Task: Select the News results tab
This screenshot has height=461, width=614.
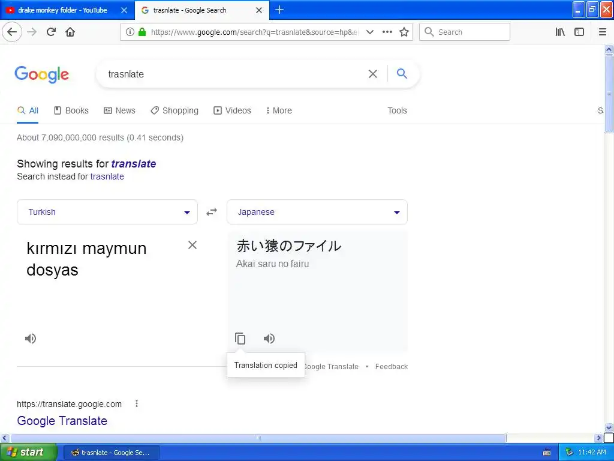Action: (120, 110)
